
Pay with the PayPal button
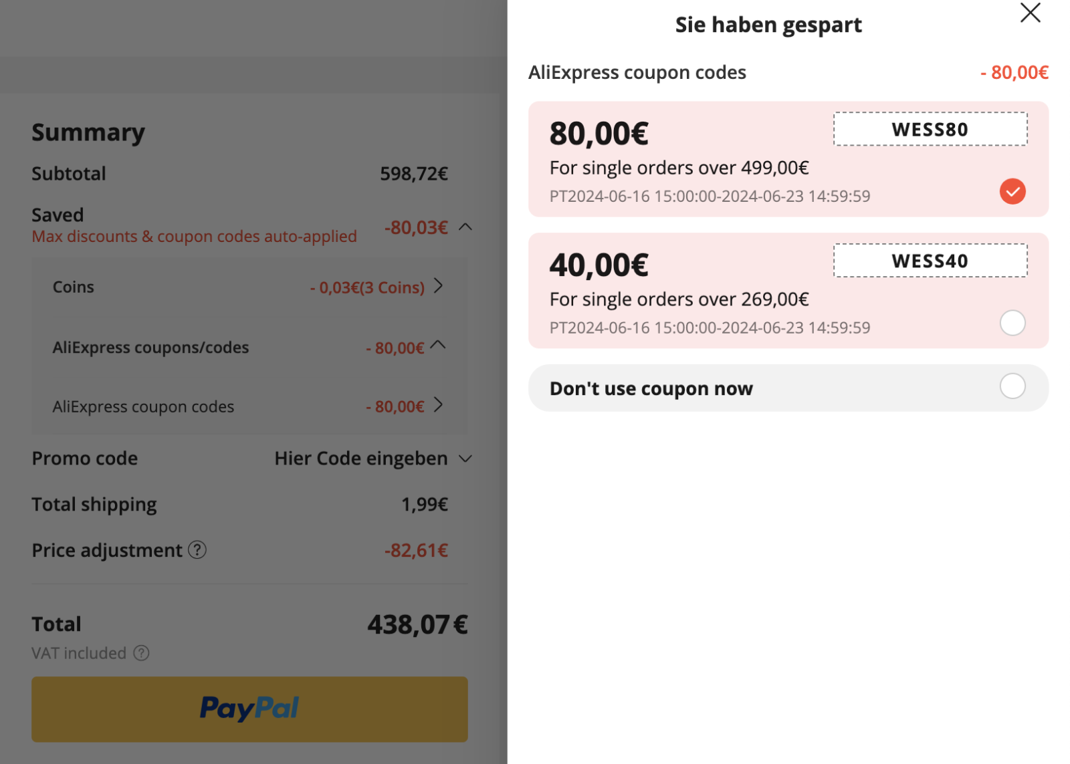point(249,709)
